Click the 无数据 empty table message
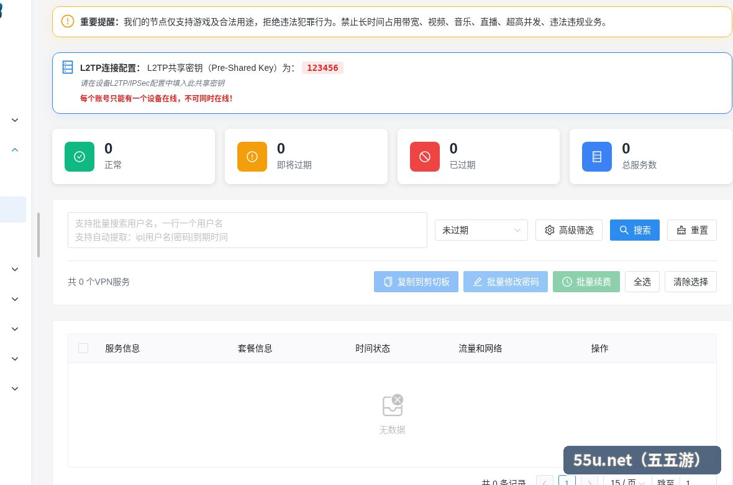 point(392,430)
